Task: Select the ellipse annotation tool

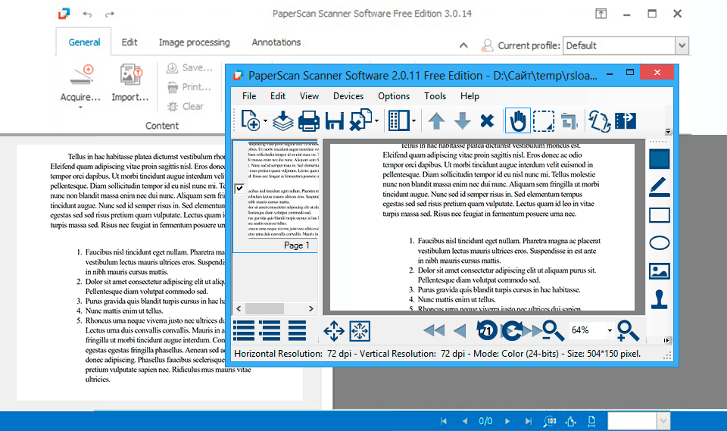Action: pyautogui.click(x=660, y=243)
